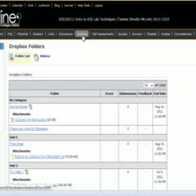
Task: Open Blog in top navigation
Action: [x=57, y=5]
